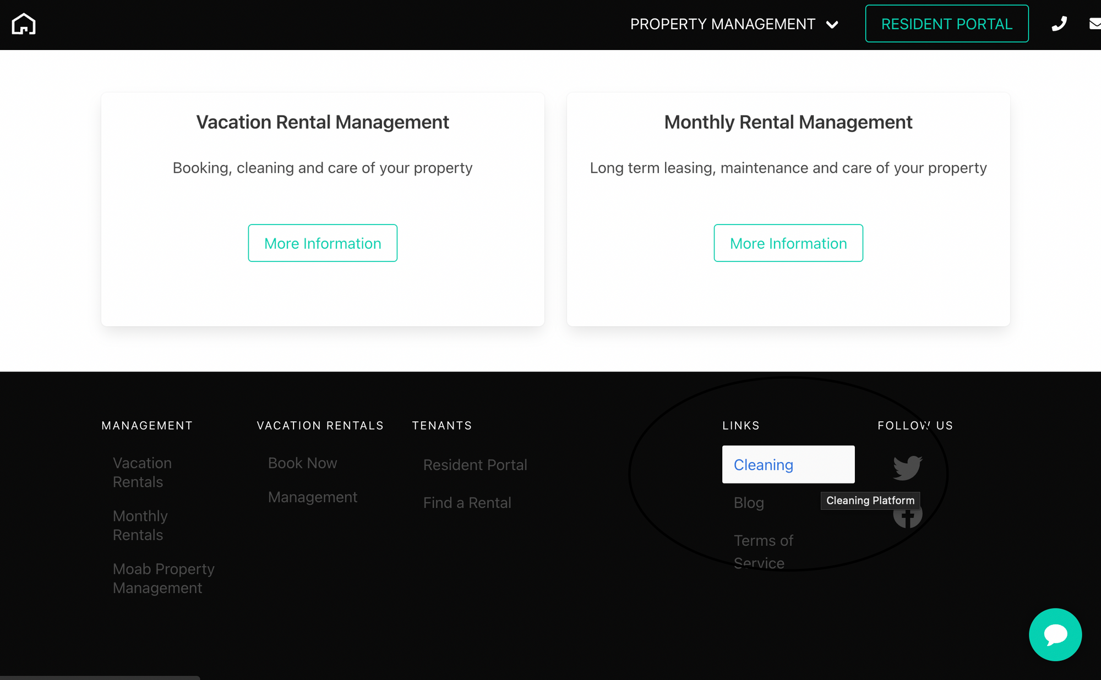Go to Moab Property Management link
Image resolution: width=1101 pixels, height=680 pixels.
163,578
